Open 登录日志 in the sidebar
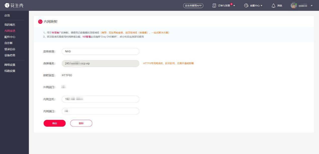 (x=10, y=49)
